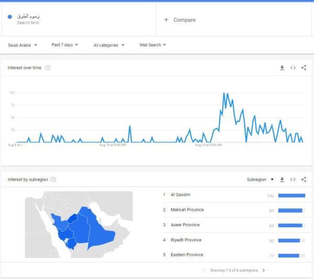Download the Interest by subregion data
Screen dimensions: 314x279
tap(282, 180)
